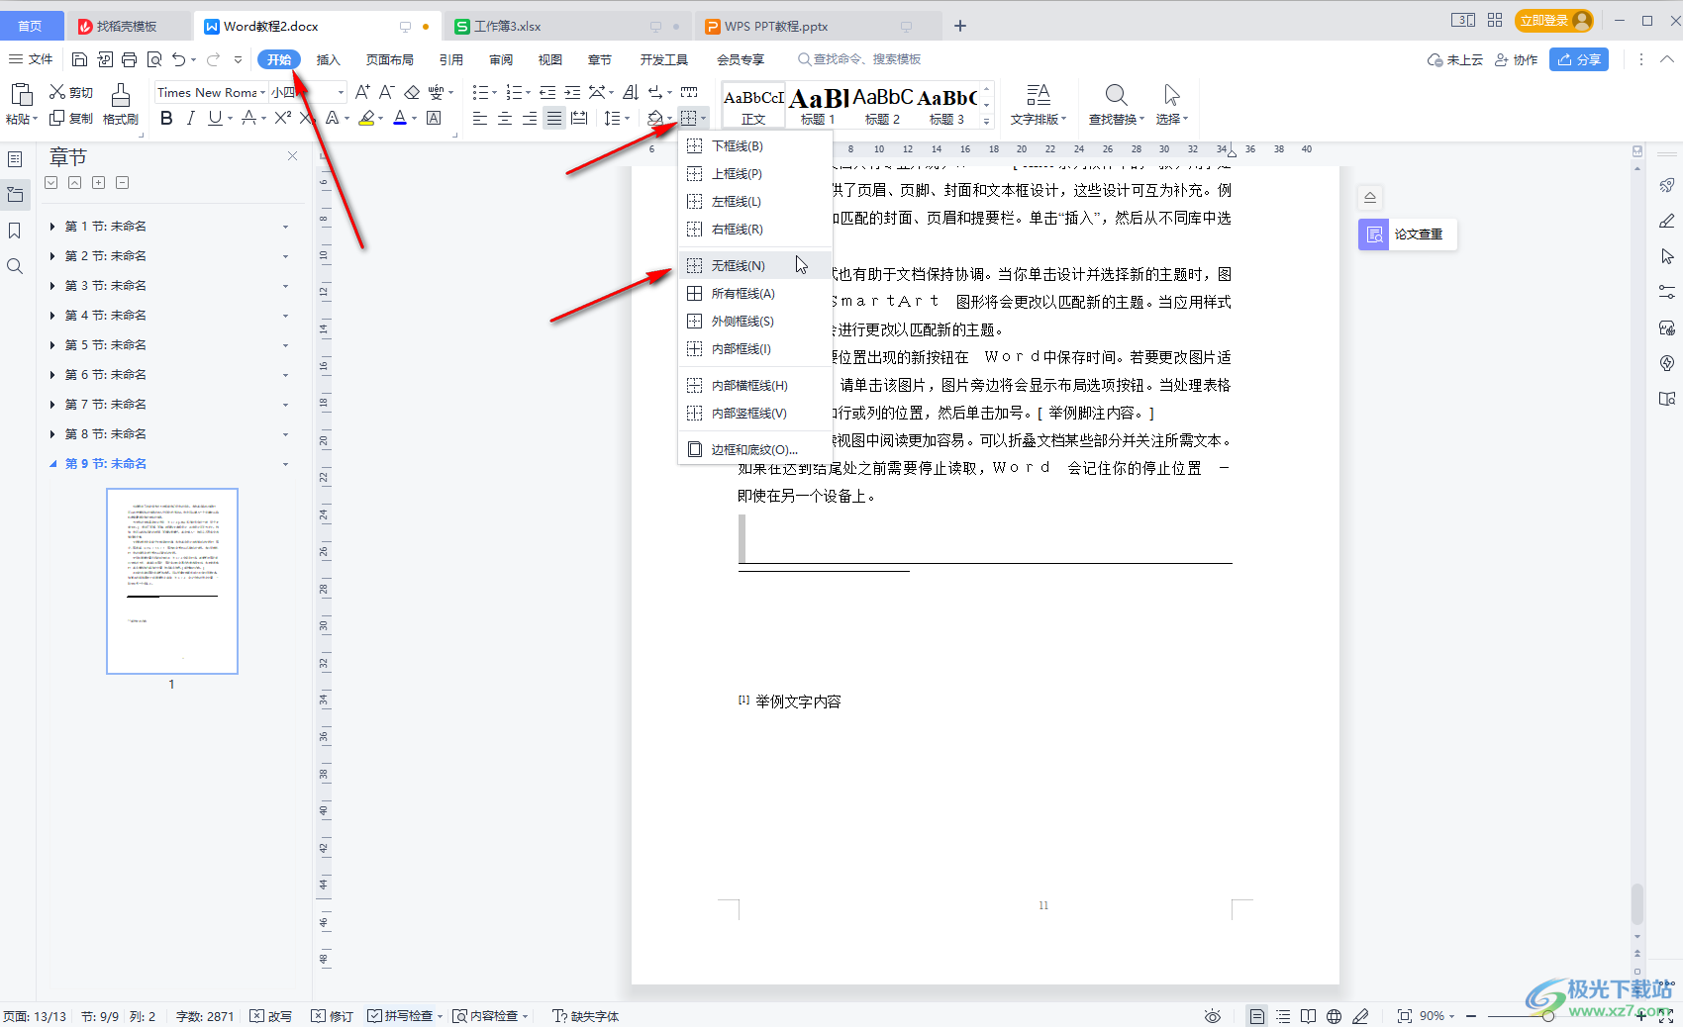The image size is (1683, 1027).
Task: Decrease font size with the A- icon
Action: click(x=387, y=92)
